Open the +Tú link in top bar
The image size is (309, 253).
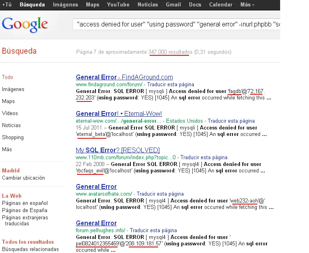tap(7, 4)
